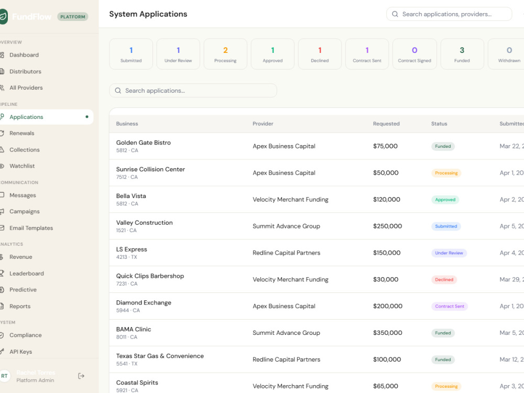This screenshot has height=393, width=524.
Task: Open the Golden Gate Bistro application row
Action: (316, 146)
